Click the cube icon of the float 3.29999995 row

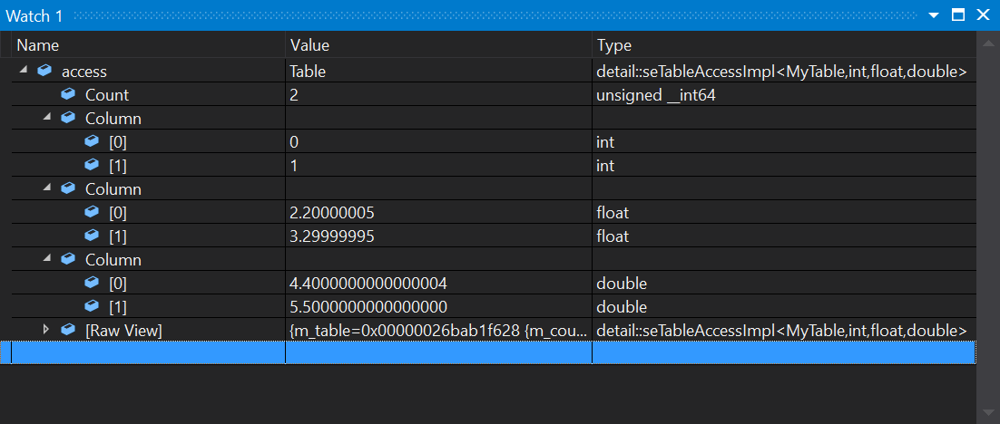[x=91, y=236]
